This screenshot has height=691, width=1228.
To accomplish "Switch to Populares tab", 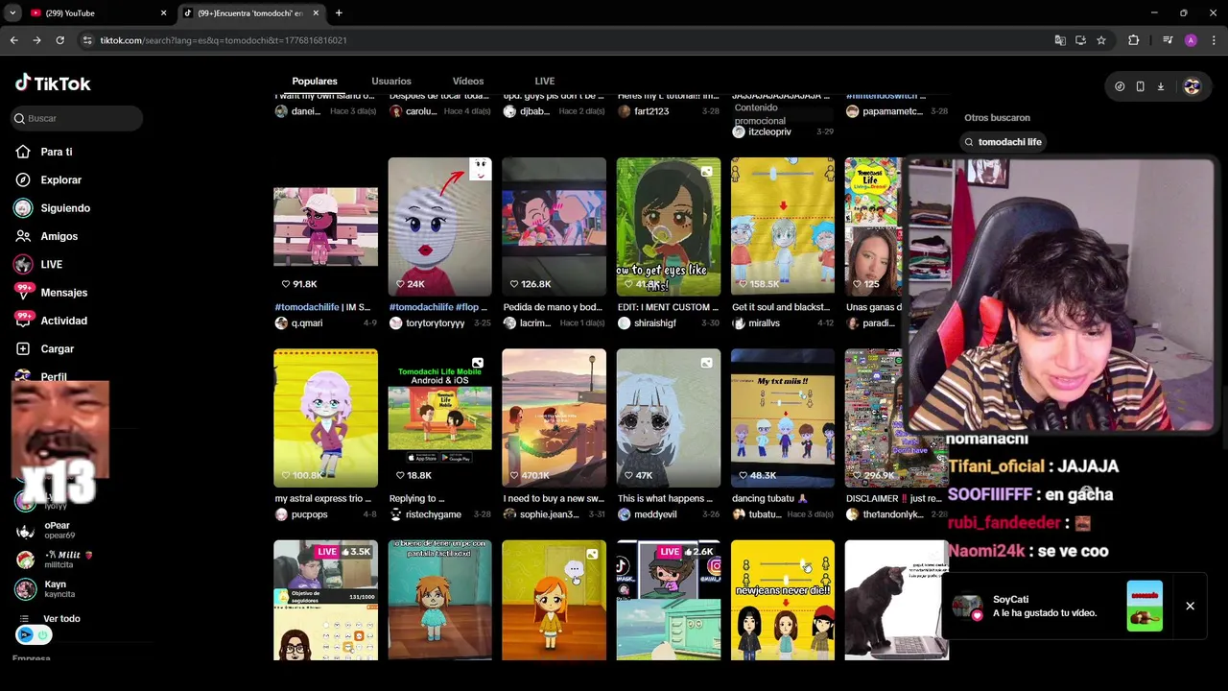I will (x=315, y=82).
